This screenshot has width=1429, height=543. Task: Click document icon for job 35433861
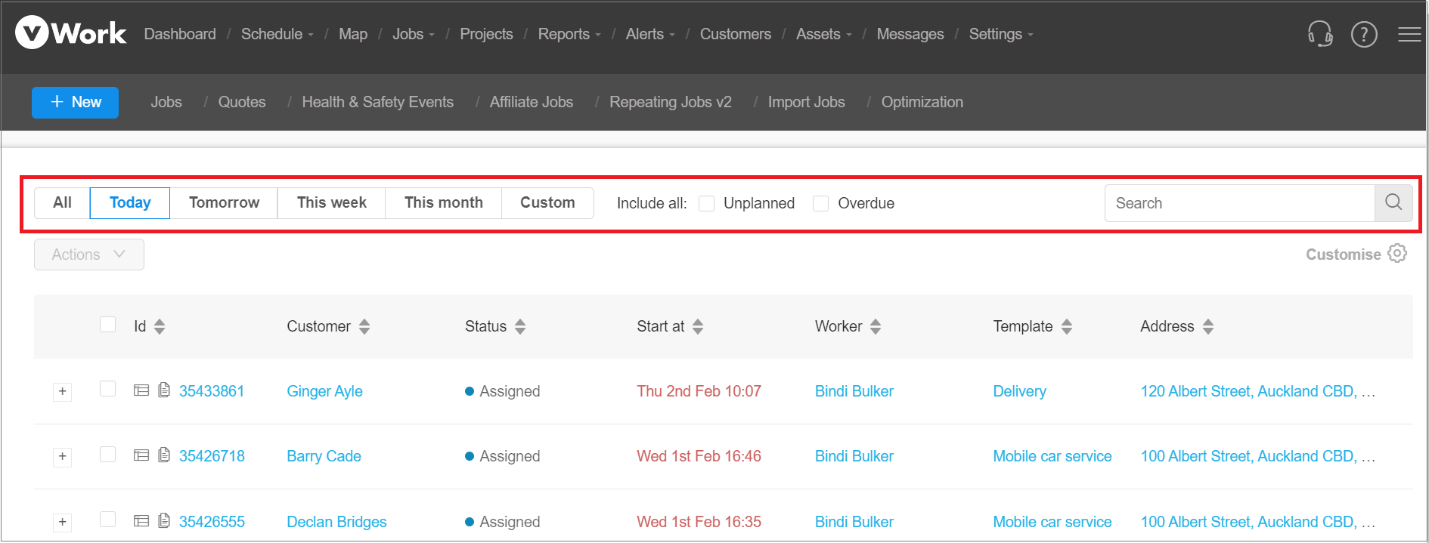[x=164, y=390]
